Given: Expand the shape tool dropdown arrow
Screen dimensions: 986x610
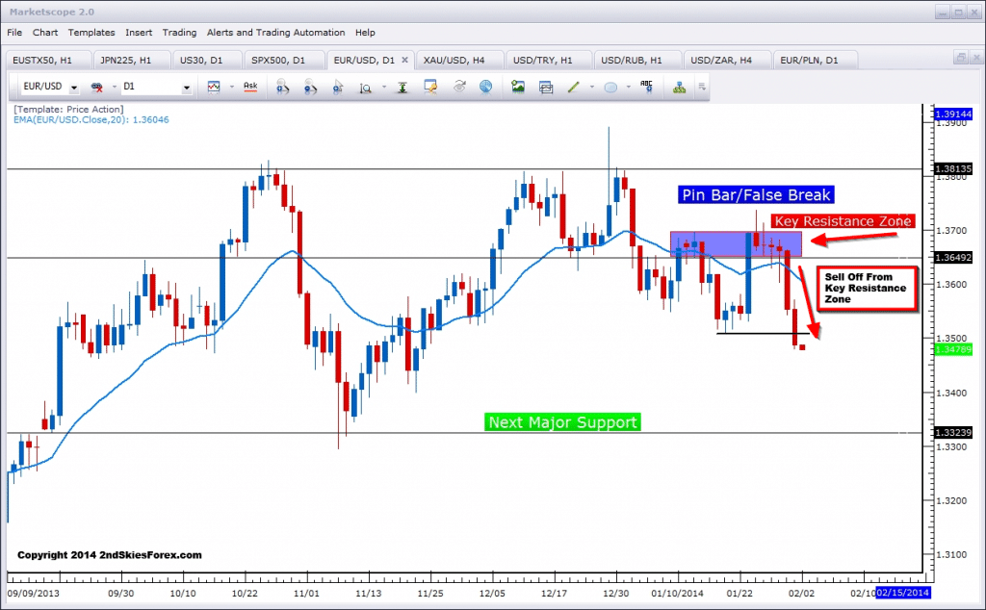Looking at the screenshot, I should (628, 88).
